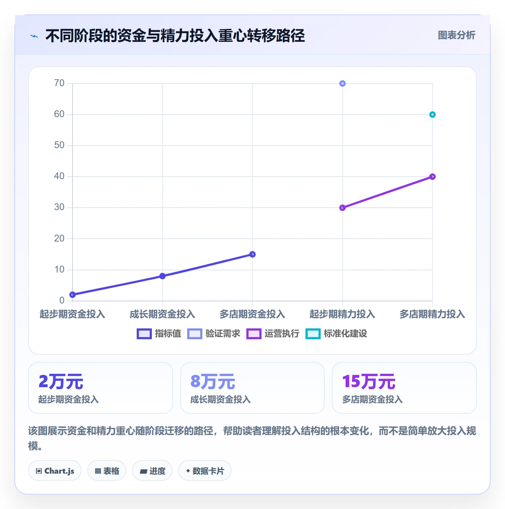Screen dimensions: 505x509
Task: Click the 多店期资金投入 x-axis label
Action: (252, 314)
